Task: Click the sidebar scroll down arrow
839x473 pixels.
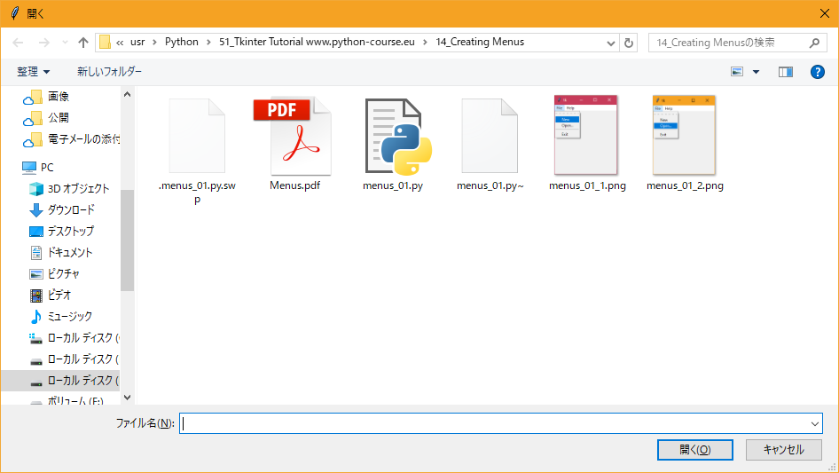Action: [127, 398]
